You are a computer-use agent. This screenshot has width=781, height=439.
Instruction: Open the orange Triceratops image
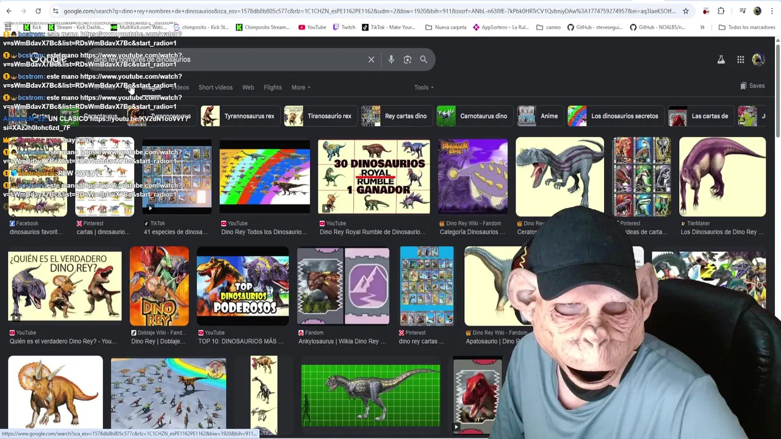[x=56, y=393]
